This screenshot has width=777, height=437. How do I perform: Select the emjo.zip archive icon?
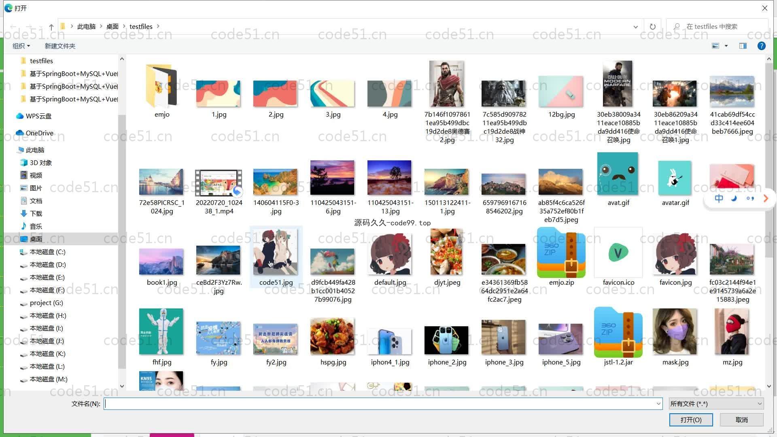point(561,253)
